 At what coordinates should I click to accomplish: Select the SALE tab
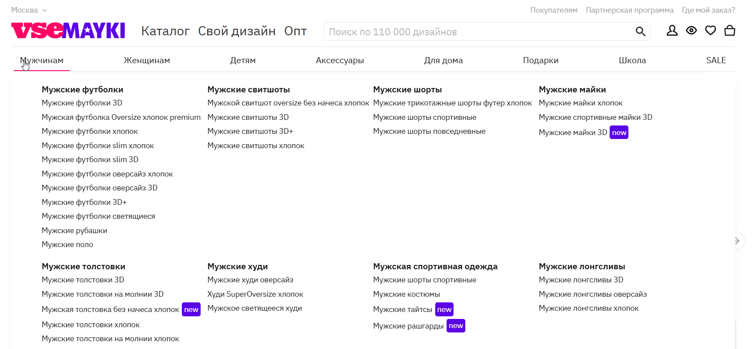pyautogui.click(x=716, y=60)
